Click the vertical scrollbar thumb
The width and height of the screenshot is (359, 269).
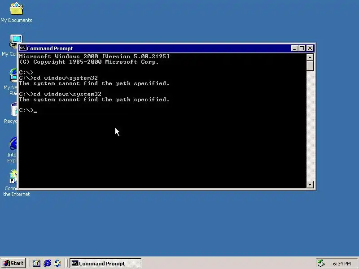tap(310, 65)
